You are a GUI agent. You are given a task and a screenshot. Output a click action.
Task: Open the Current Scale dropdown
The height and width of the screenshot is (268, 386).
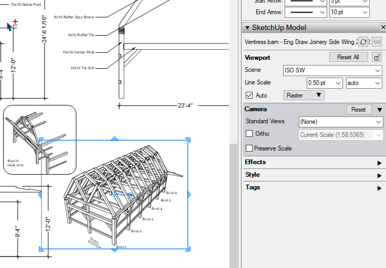pos(341,135)
